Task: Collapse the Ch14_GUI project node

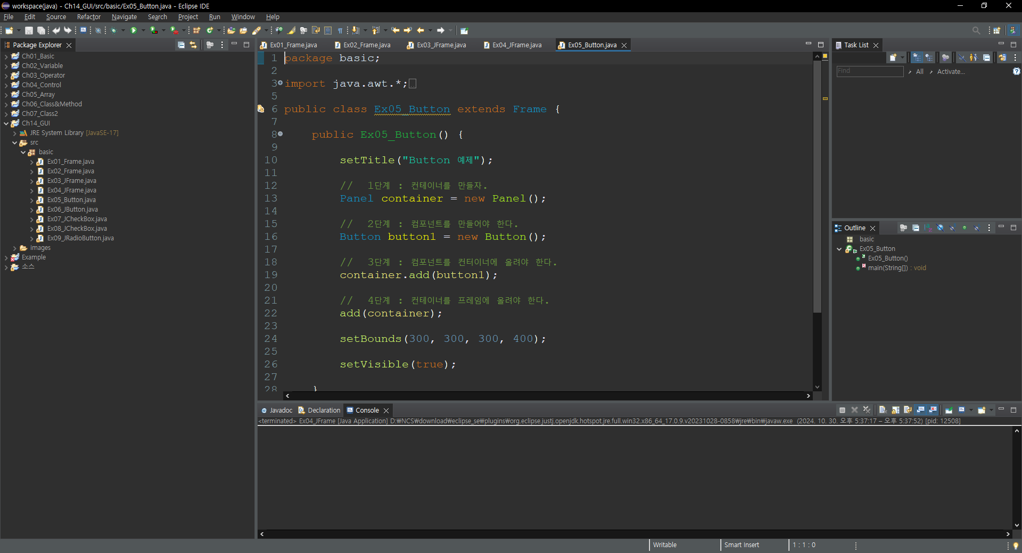Action: point(6,123)
